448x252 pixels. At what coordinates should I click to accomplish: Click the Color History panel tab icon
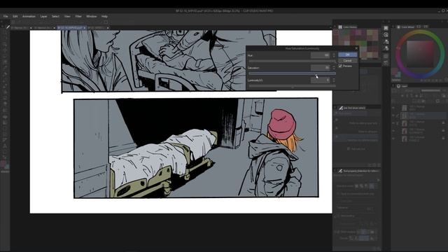[340, 27]
